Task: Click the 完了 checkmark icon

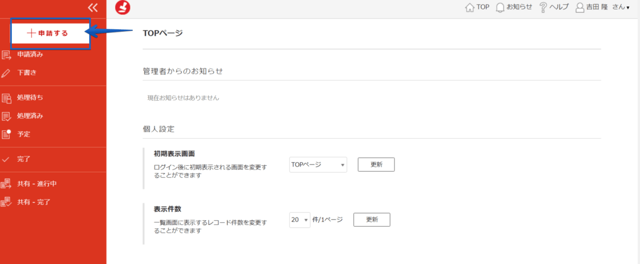Action: click(6, 159)
